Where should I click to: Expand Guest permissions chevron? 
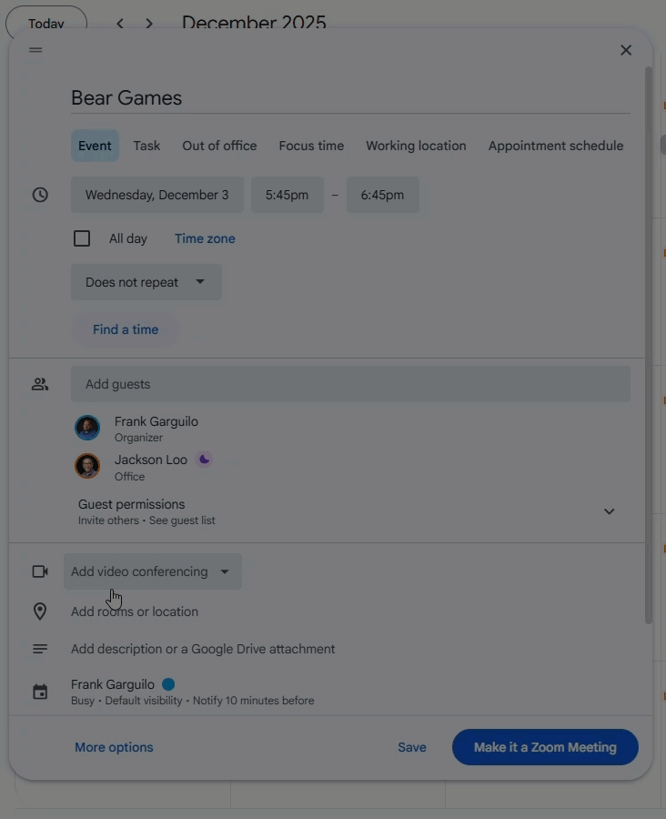(609, 511)
